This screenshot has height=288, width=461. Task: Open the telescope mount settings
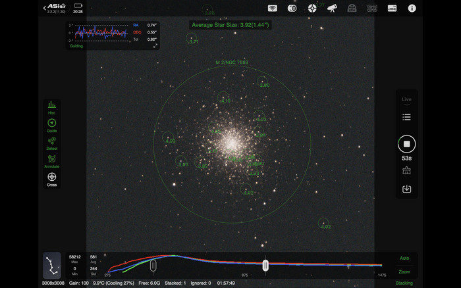333,9
